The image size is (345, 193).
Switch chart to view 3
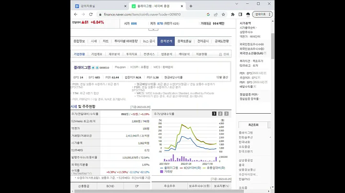pyautogui.click(x=226, y=113)
